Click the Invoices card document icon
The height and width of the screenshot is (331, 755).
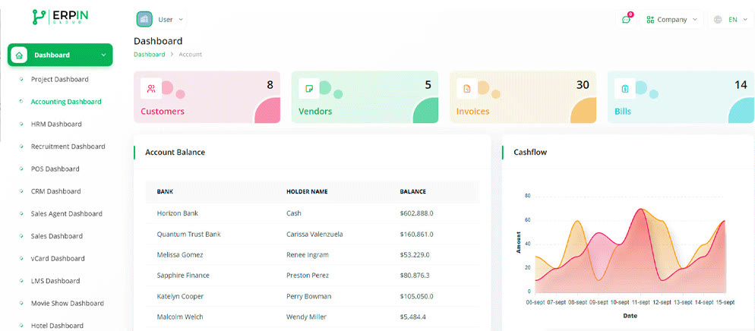pyautogui.click(x=466, y=89)
